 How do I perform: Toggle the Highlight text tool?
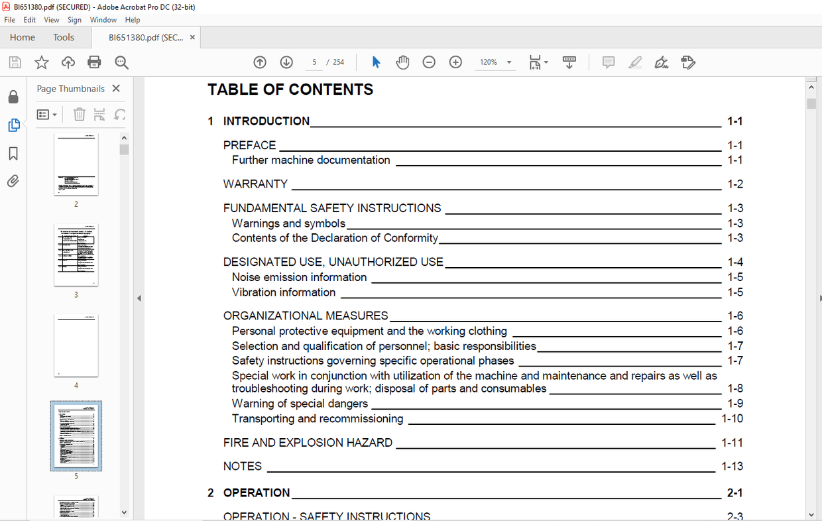pos(634,62)
